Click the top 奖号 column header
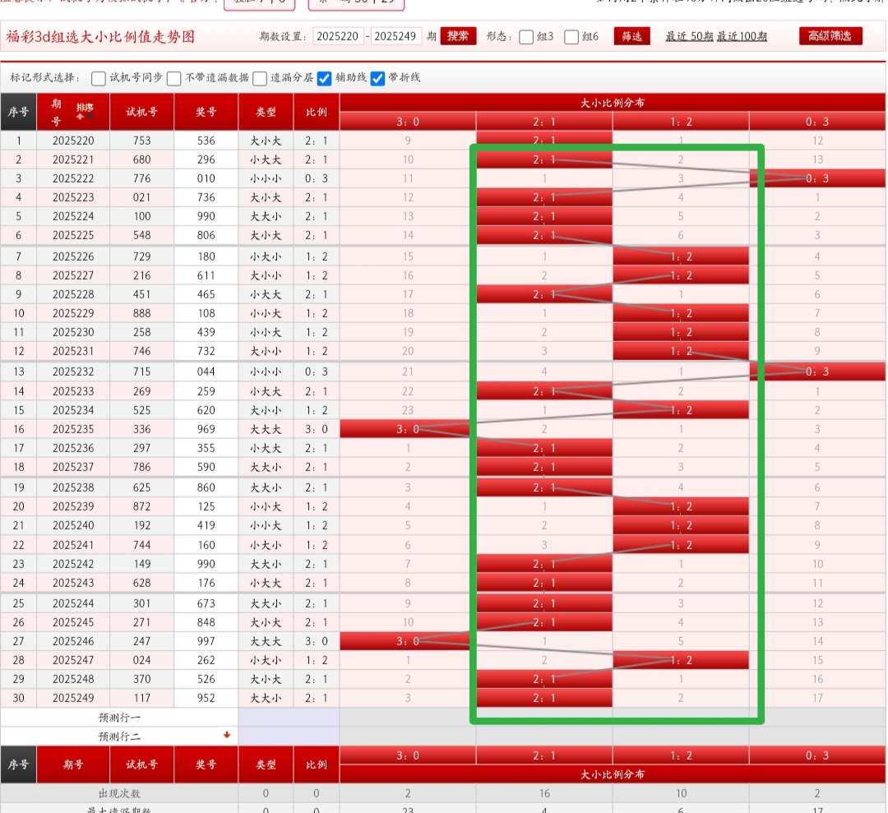Image resolution: width=888 pixels, height=813 pixels. pos(206,112)
